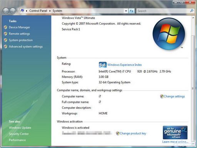Open Performance link
Image resolution: width=197 pixels, height=148 pixels.
(17, 140)
